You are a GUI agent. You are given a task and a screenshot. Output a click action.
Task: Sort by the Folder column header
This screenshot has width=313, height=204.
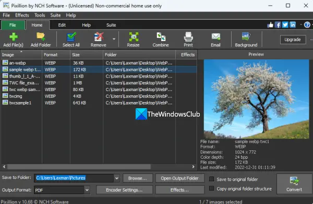click(x=139, y=55)
